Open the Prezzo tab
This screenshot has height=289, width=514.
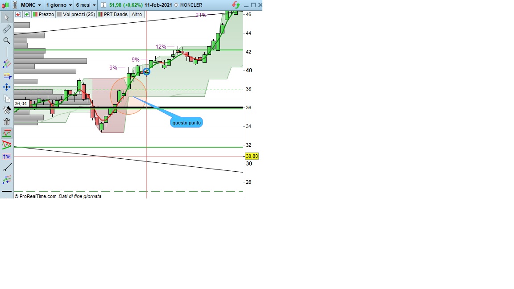coord(43,14)
